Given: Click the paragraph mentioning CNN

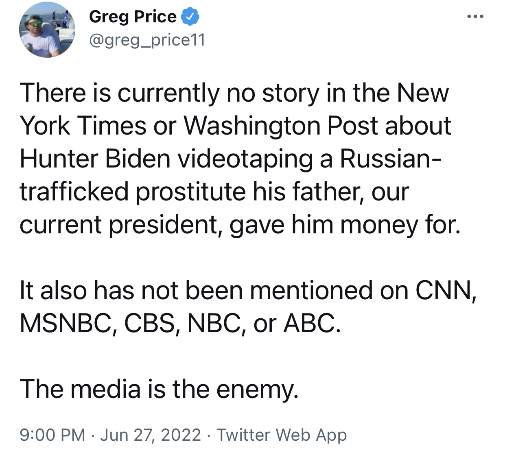Looking at the screenshot, I should pyautogui.click(x=248, y=307).
